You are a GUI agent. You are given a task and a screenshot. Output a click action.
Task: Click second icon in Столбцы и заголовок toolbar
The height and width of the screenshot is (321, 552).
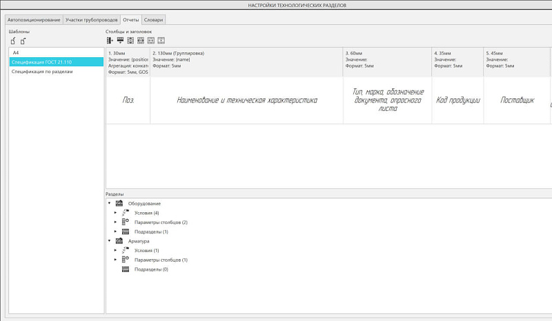(120, 41)
